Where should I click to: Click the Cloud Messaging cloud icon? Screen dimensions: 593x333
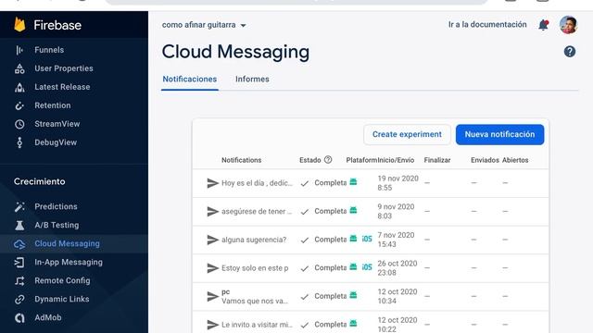coord(19,244)
